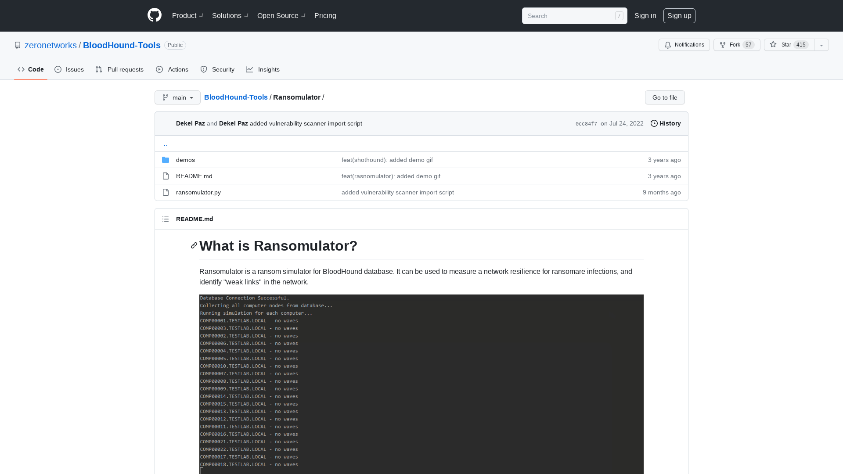Click the BloodHound-Tools breadcrumb link
This screenshot has width=843, height=474.
[x=236, y=97]
